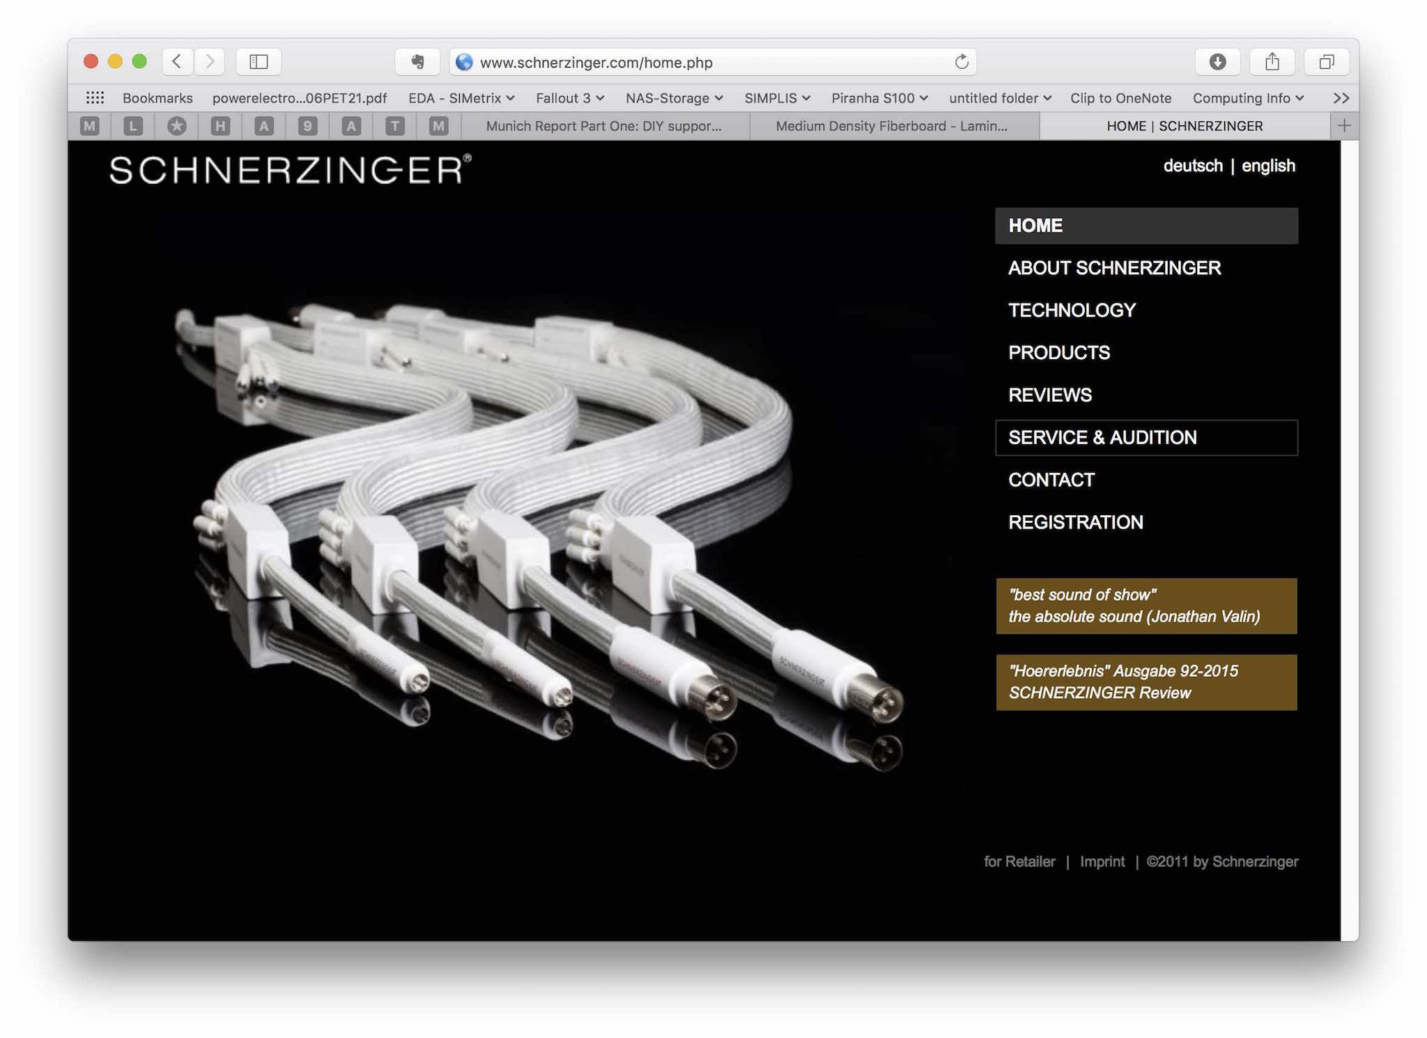The image size is (1427, 1038).
Task: Show the Safari downloads list
Action: [1217, 61]
